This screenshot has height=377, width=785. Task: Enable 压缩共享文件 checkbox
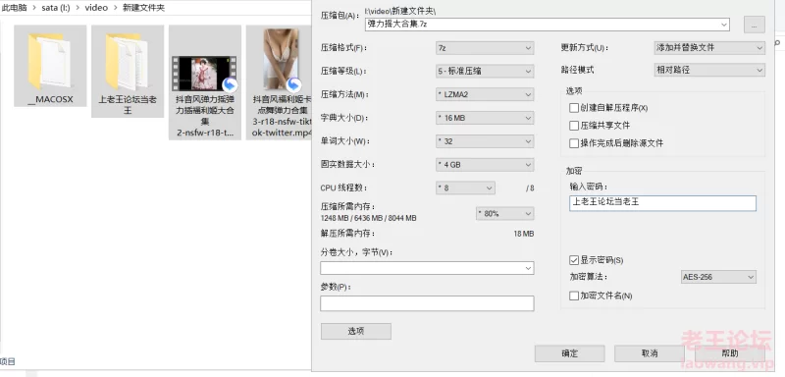(x=574, y=126)
